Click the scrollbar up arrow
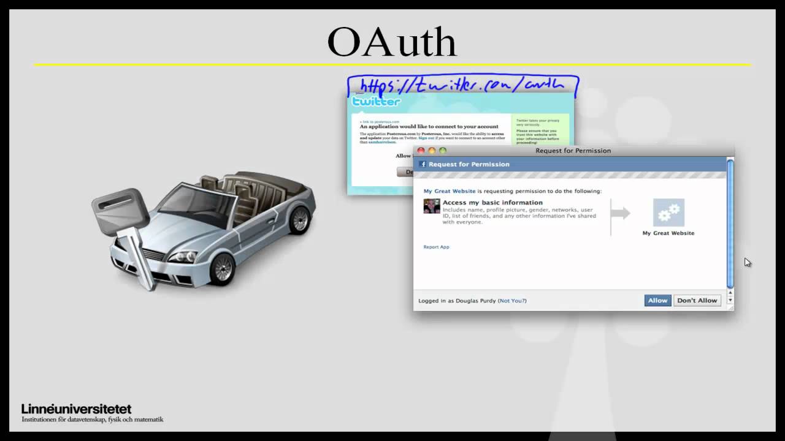The image size is (785, 441). coord(730,292)
